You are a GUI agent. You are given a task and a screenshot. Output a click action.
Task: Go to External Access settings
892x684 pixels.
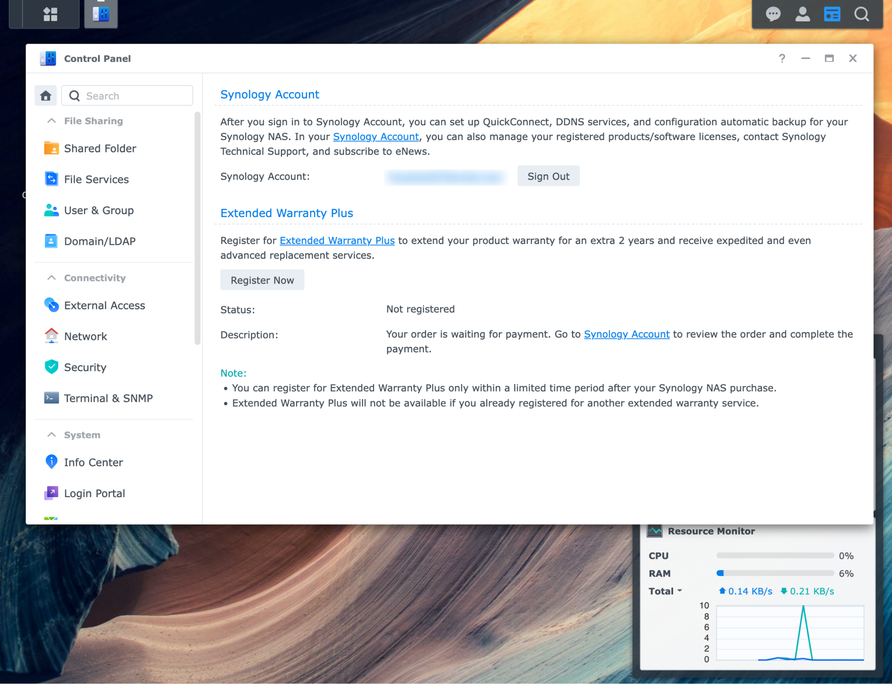click(104, 305)
